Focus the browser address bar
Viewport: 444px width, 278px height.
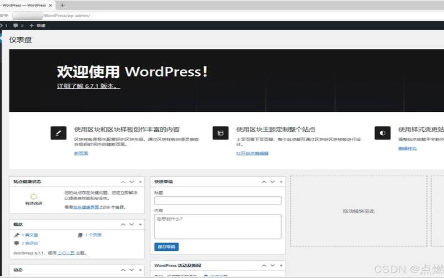click(x=221, y=16)
